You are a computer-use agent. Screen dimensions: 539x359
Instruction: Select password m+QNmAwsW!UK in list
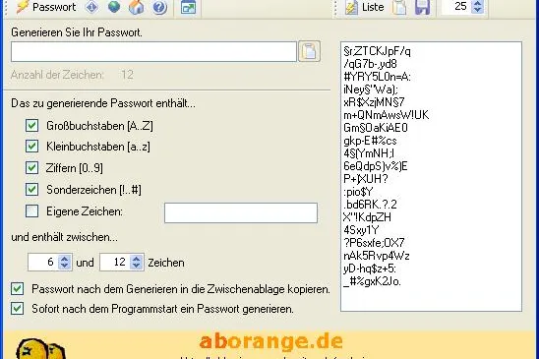386,115
